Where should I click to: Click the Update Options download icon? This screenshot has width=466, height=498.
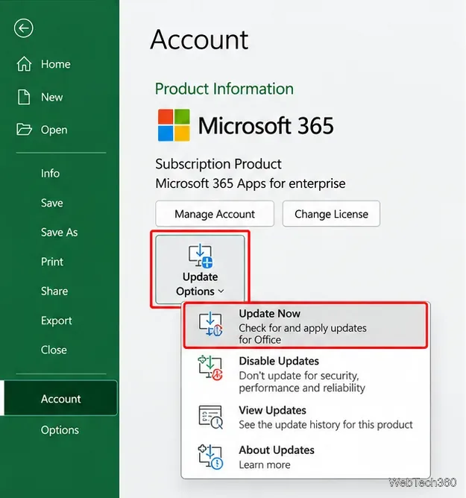201,256
